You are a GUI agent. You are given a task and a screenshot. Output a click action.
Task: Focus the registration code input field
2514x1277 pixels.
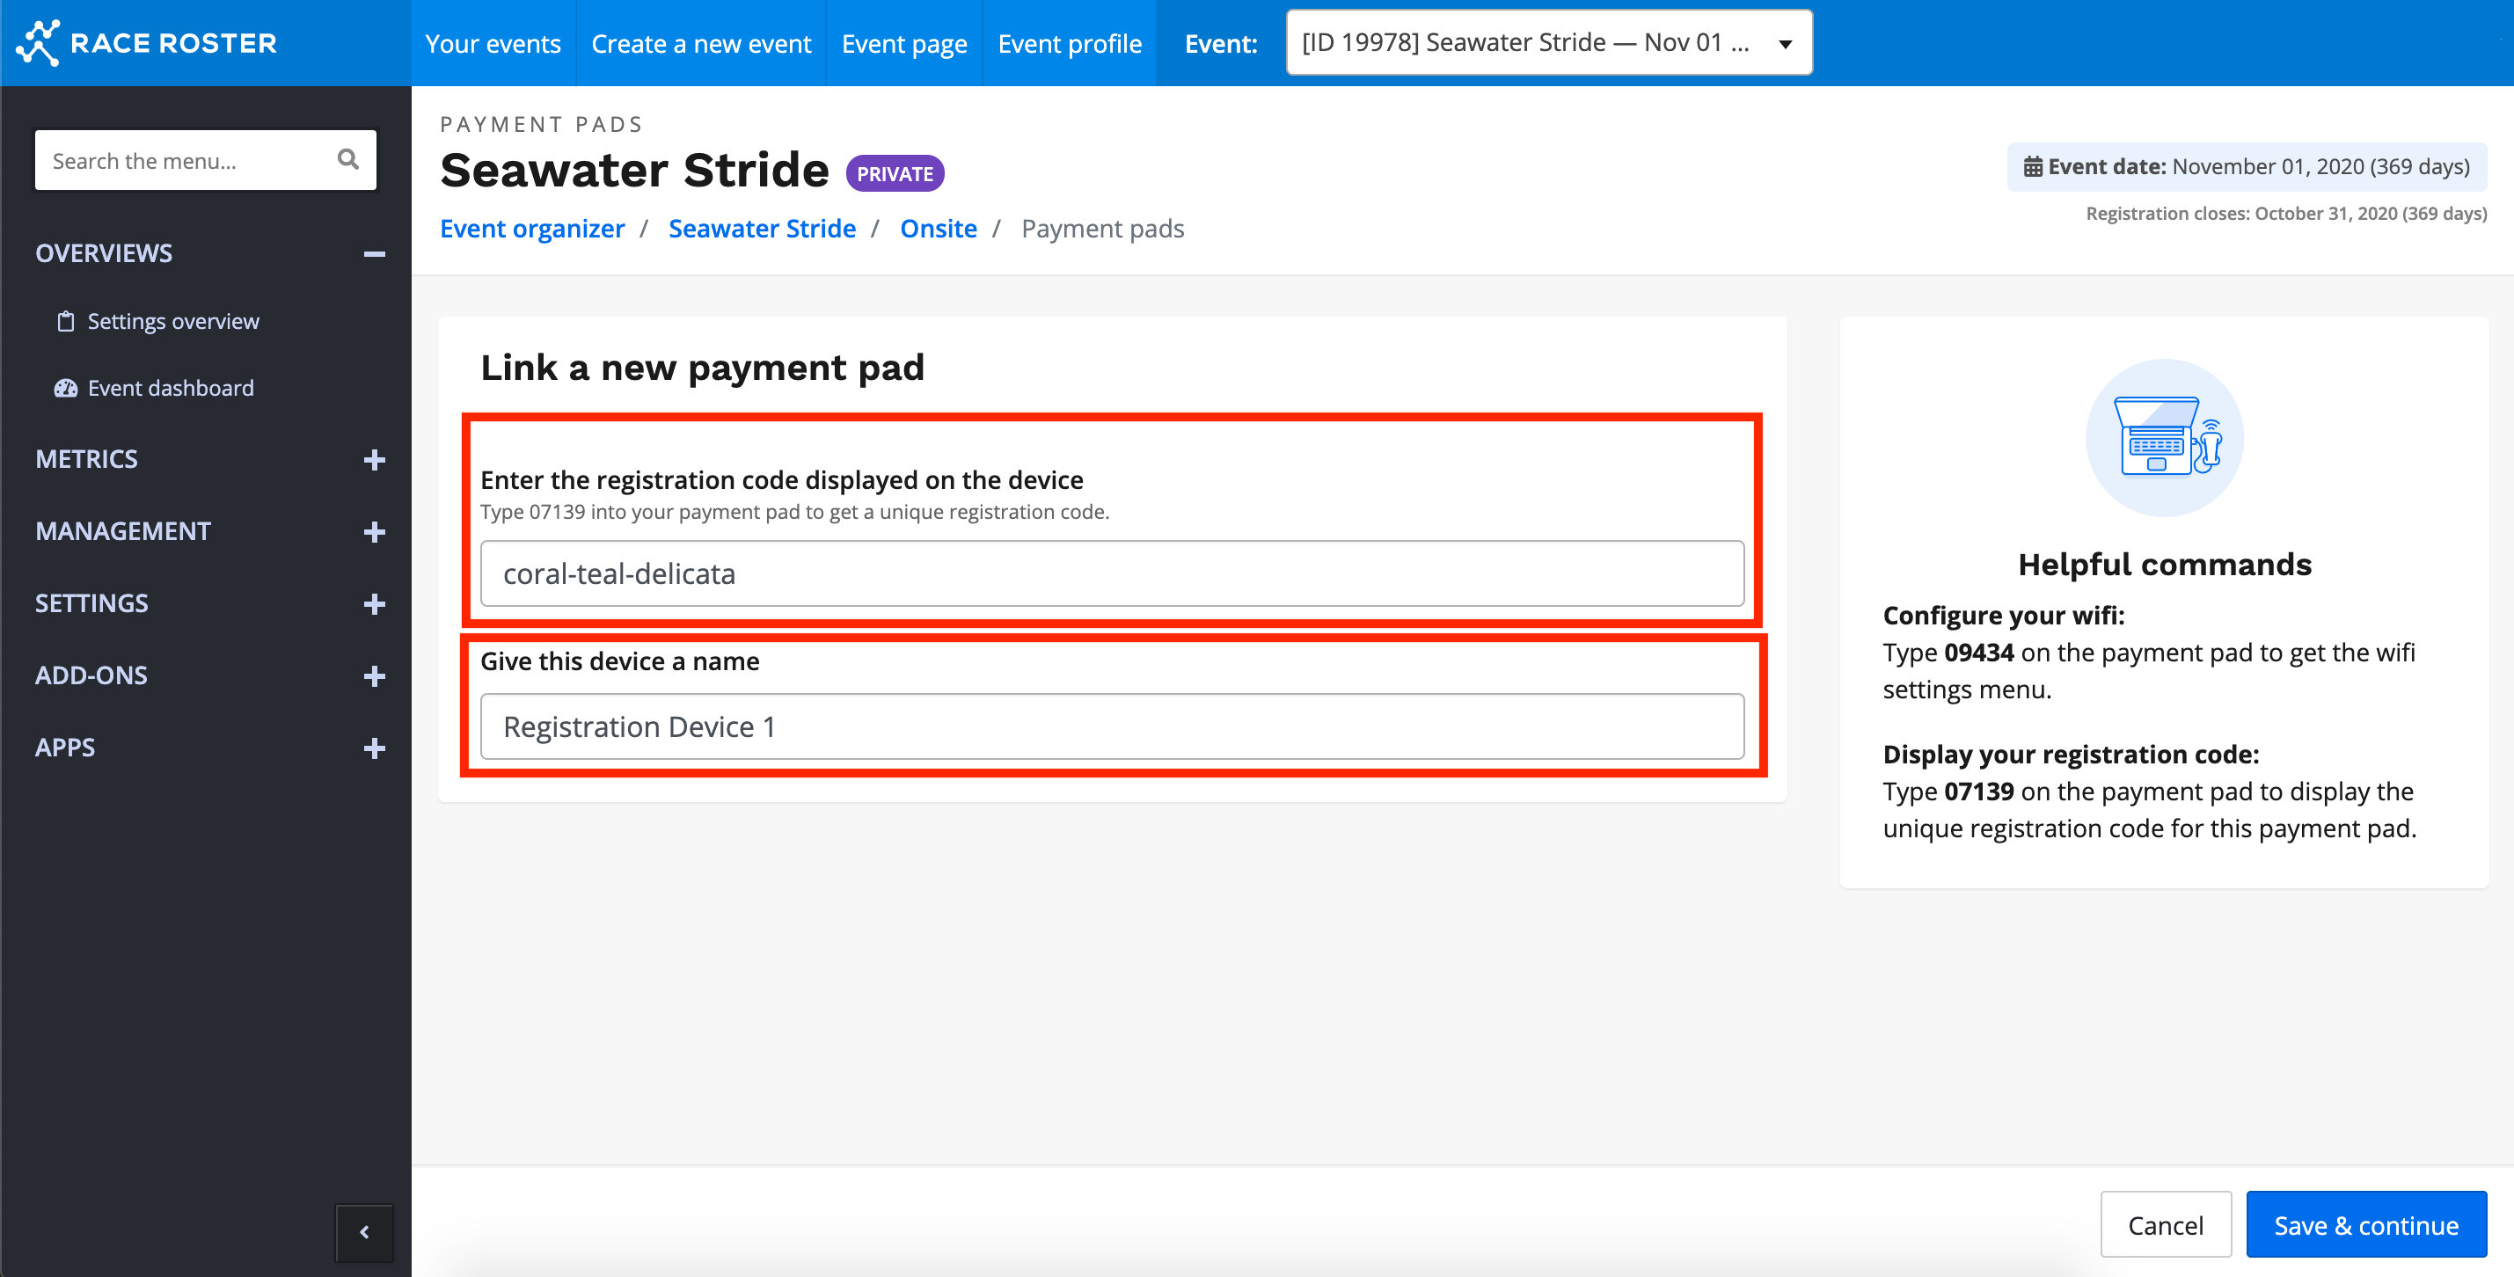pos(1111,573)
